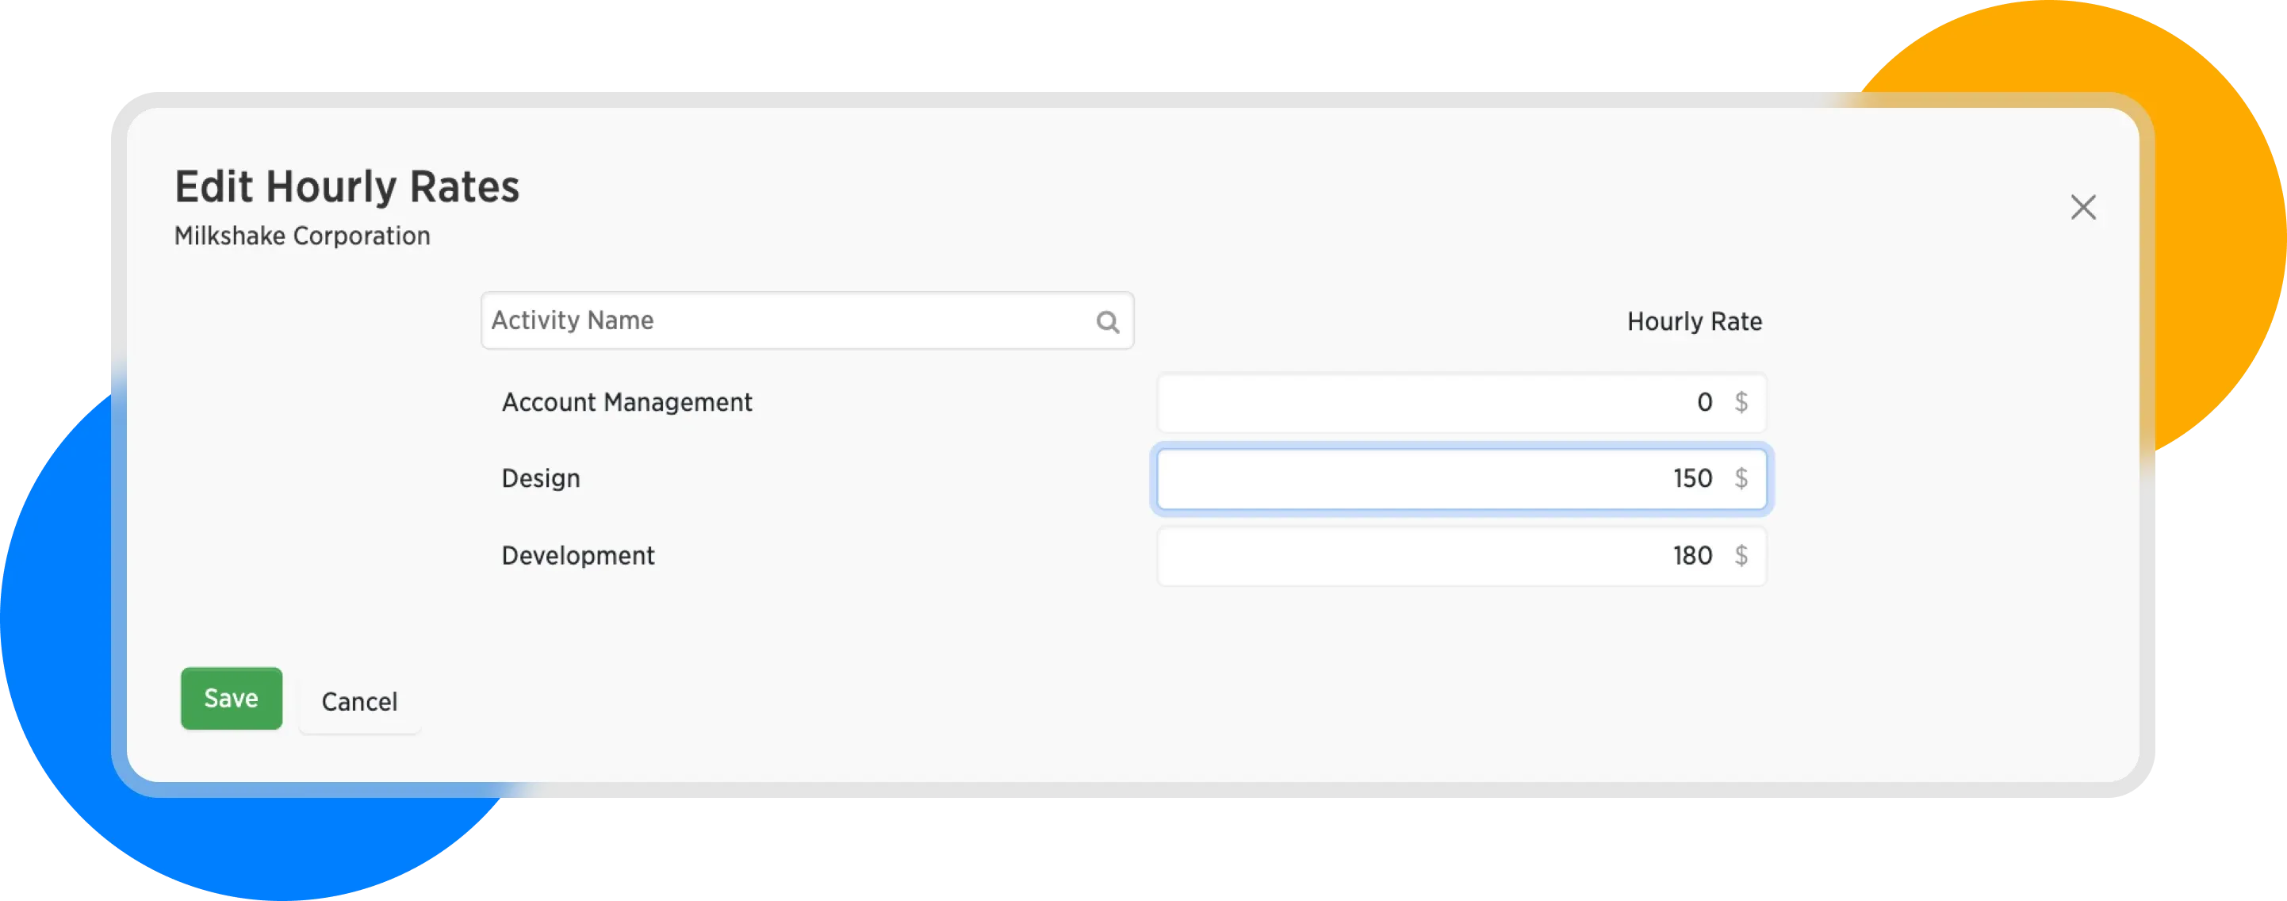The width and height of the screenshot is (2287, 901).
Task: Click the Account Management activity label
Action: click(x=626, y=403)
